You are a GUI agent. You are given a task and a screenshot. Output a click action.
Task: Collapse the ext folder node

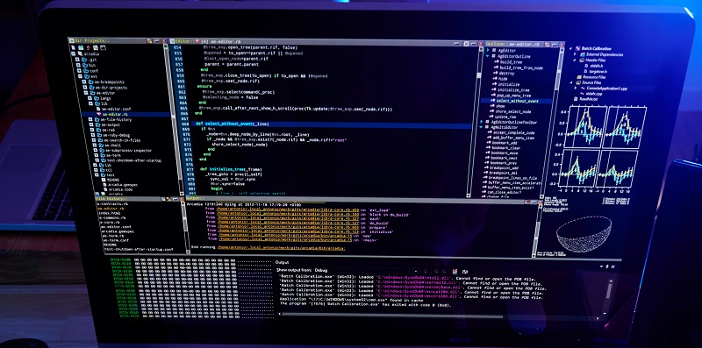point(80,76)
